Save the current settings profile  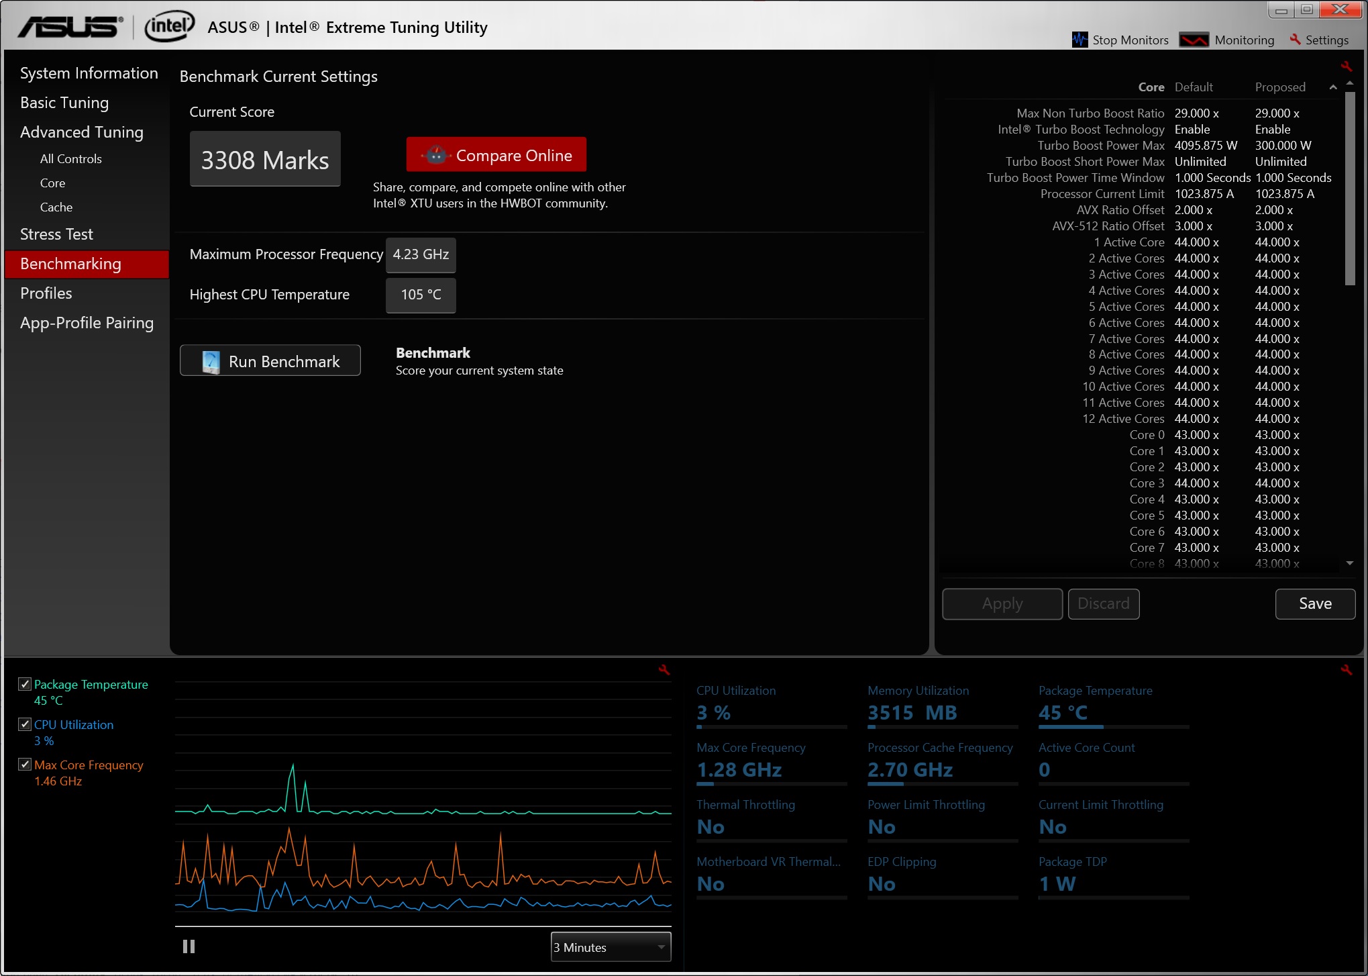click(x=1314, y=603)
